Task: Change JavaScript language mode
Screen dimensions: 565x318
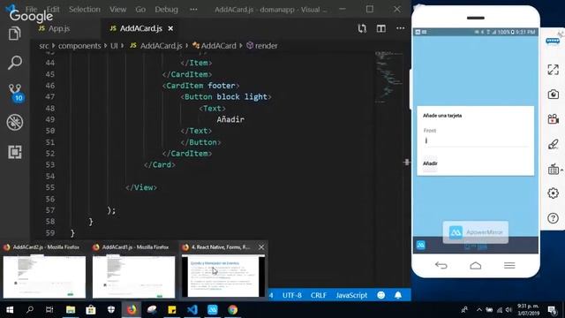Action: (351, 295)
